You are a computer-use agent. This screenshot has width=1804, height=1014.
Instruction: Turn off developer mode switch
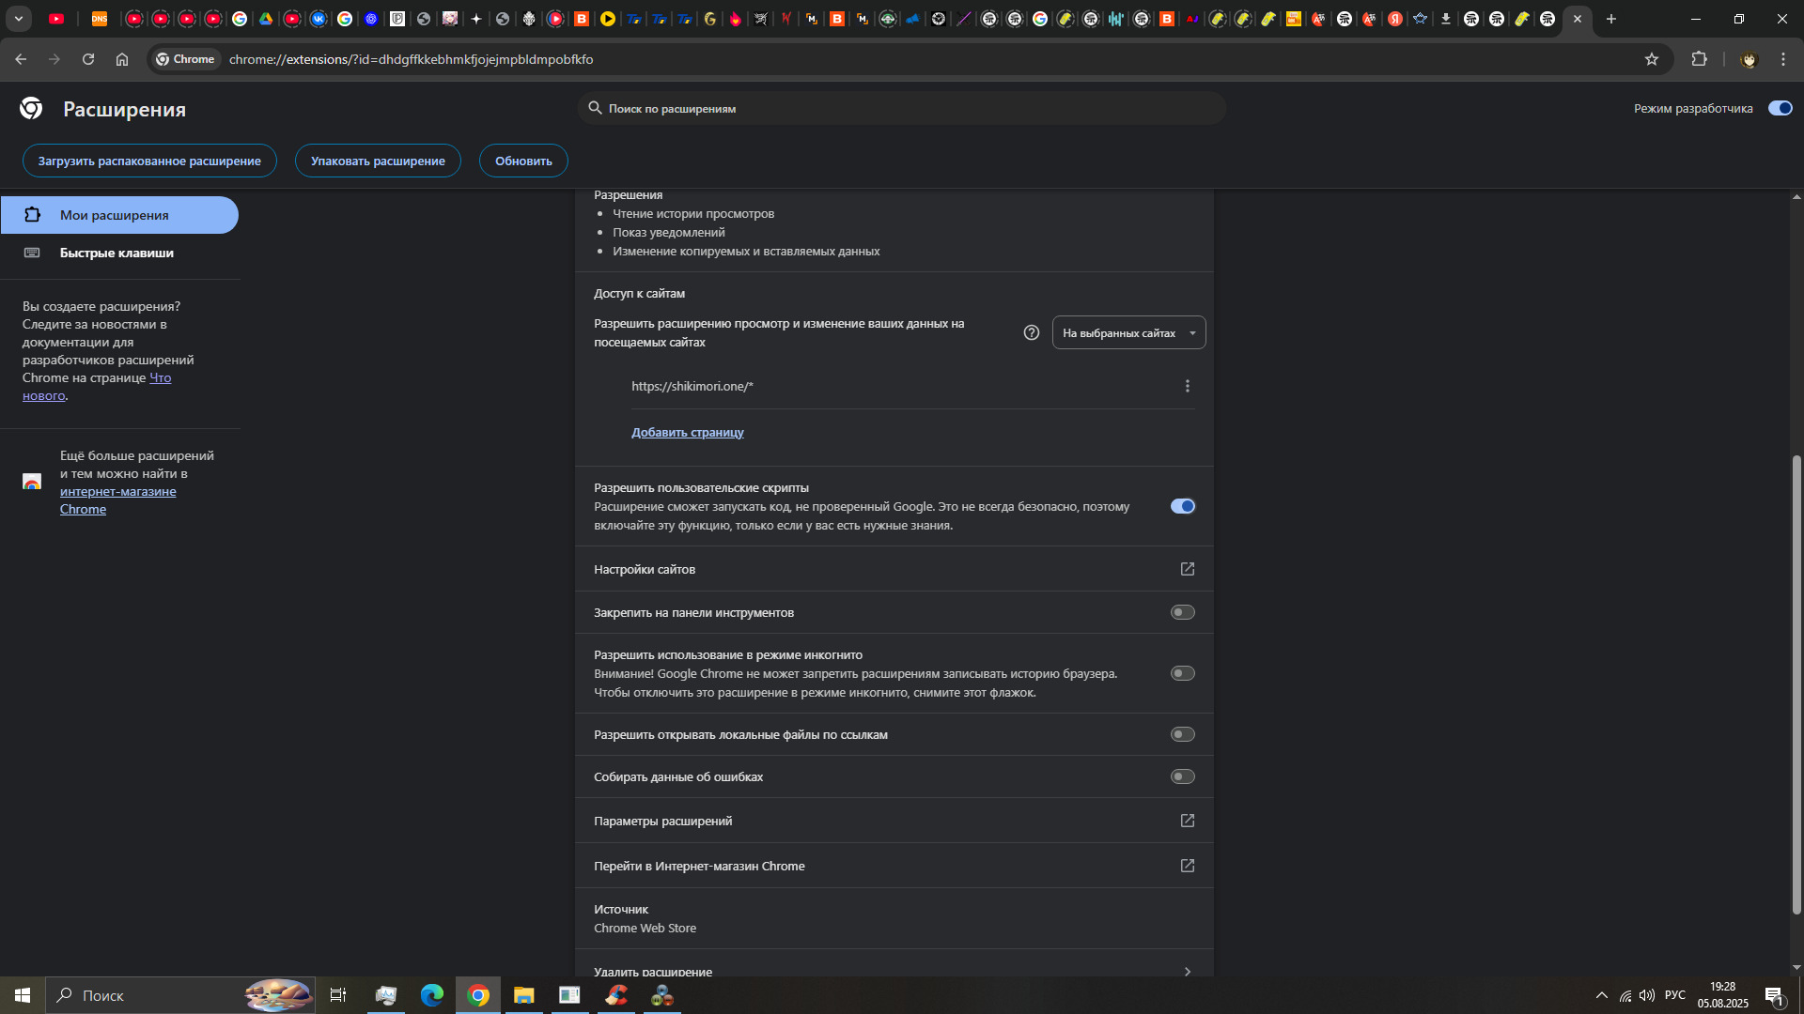[1780, 108]
